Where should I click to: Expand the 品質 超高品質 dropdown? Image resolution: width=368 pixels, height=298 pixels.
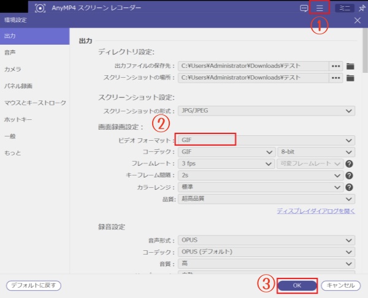pos(266,199)
